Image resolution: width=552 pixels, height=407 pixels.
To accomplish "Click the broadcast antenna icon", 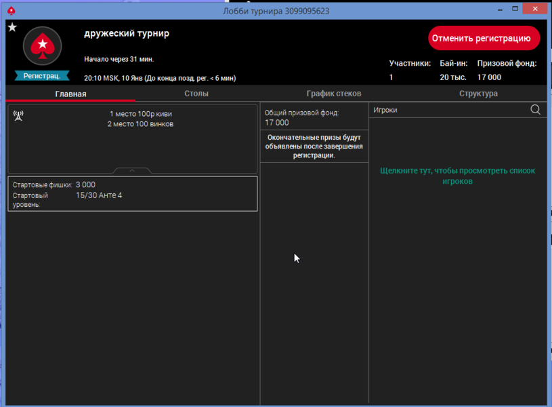I will (18, 116).
